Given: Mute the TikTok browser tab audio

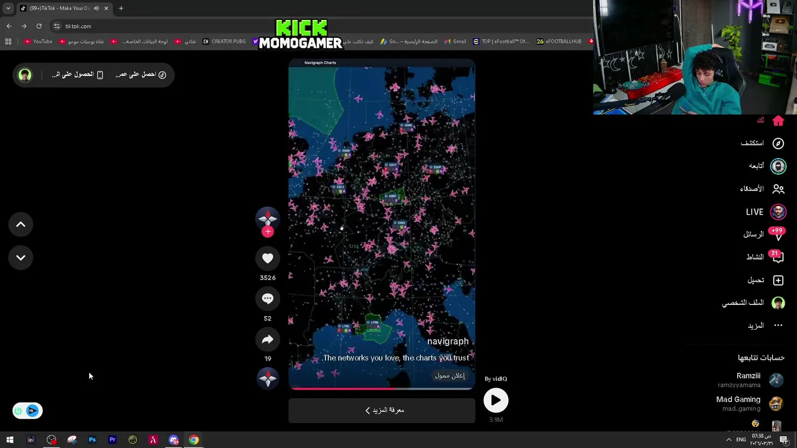Looking at the screenshot, I should (96, 8).
